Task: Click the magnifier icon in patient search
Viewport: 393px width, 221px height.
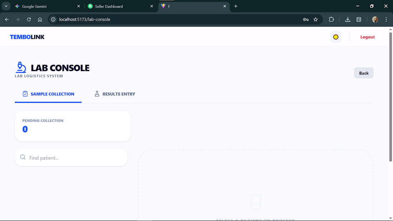Action: (x=23, y=157)
